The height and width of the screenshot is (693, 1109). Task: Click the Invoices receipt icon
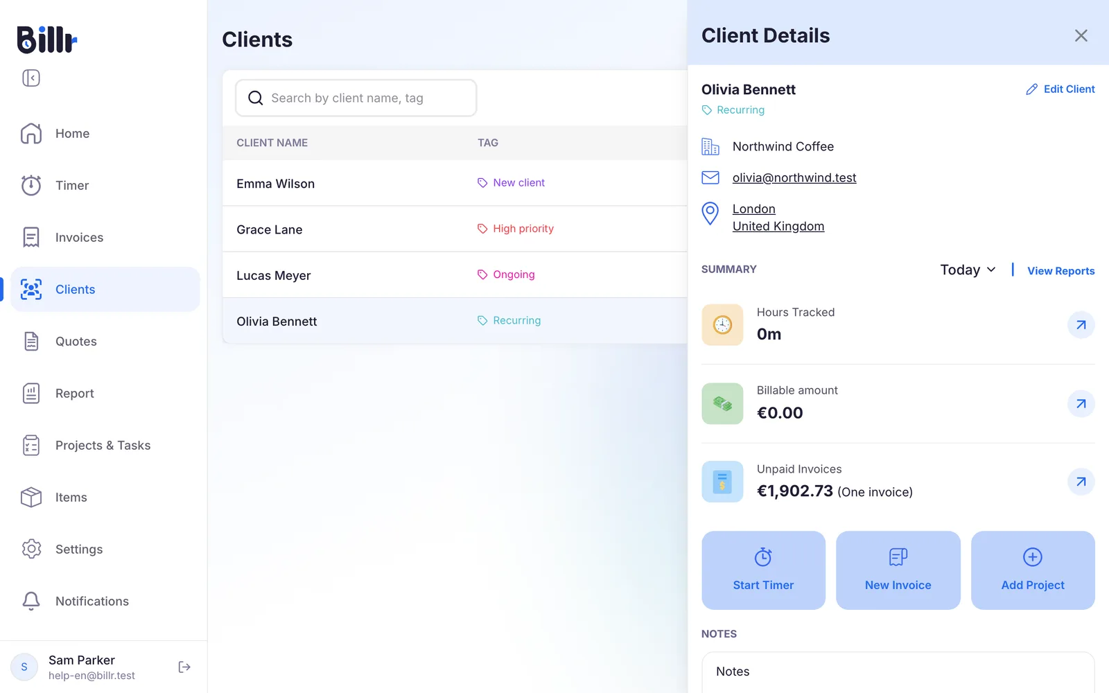pyautogui.click(x=31, y=237)
